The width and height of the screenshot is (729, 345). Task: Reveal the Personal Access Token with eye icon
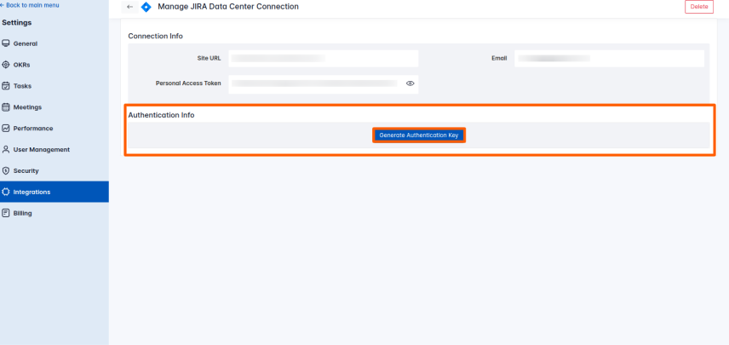tap(410, 83)
